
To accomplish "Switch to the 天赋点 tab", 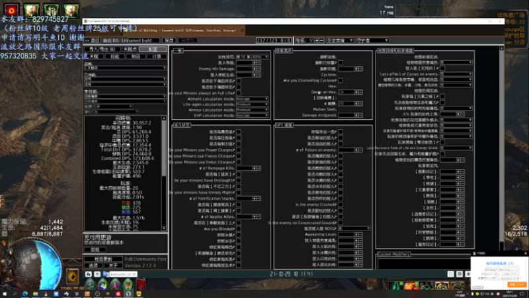I will 130,49.
